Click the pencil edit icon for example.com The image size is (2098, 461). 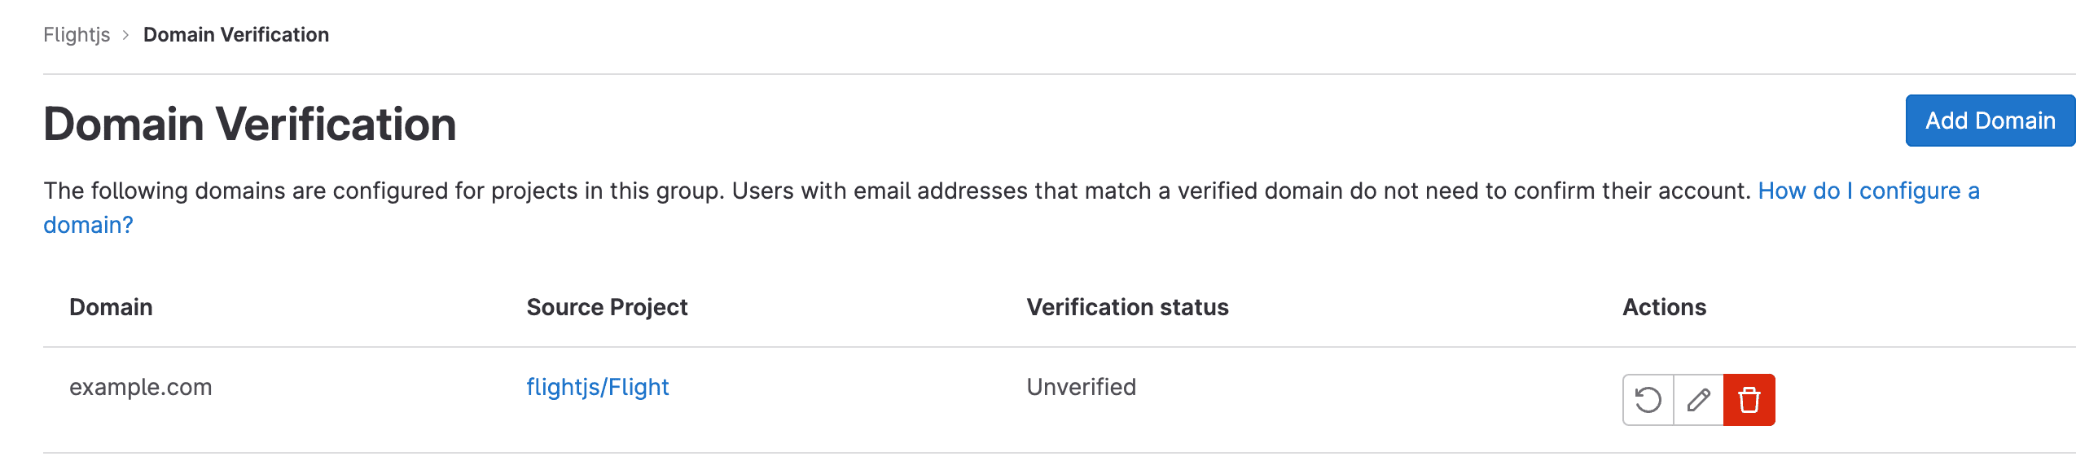[x=1698, y=400]
